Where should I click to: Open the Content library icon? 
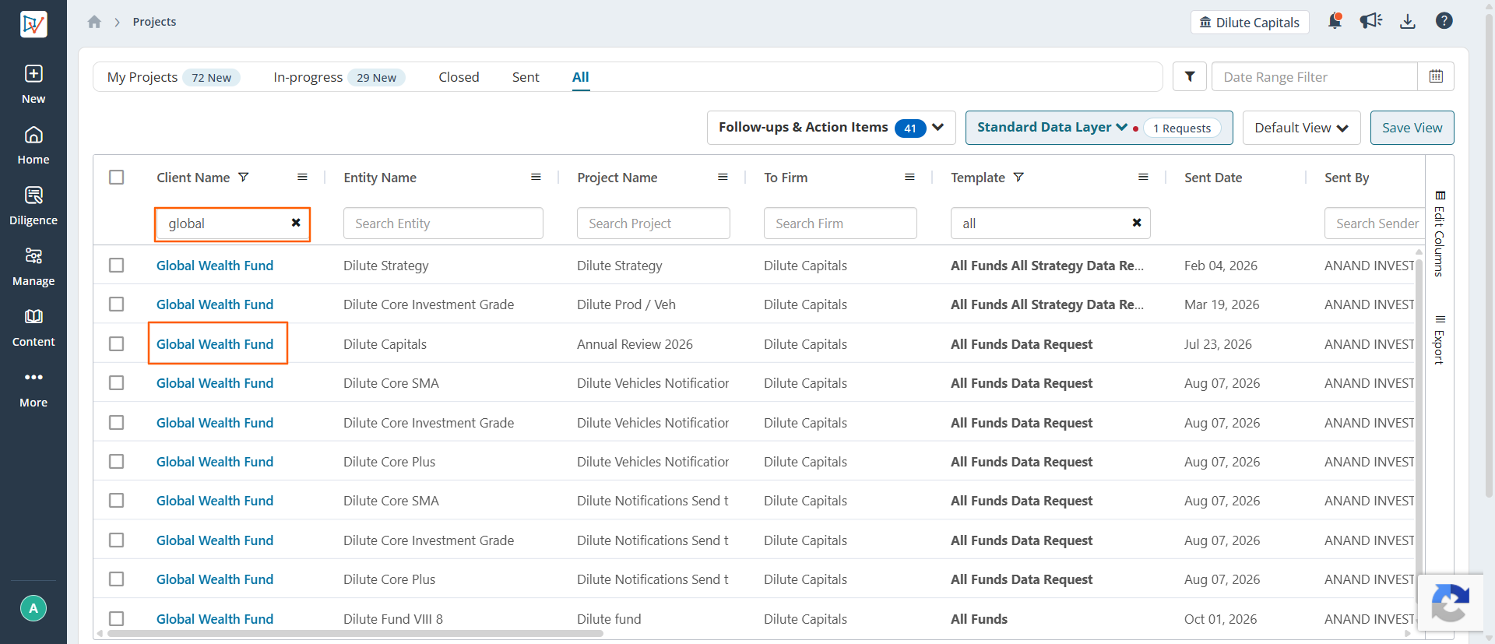pyautogui.click(x=33, y=316)
